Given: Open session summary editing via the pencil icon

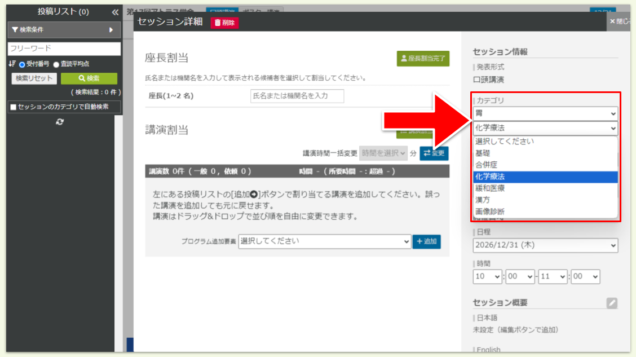Looking at the screenshot, I should [612, 303].
